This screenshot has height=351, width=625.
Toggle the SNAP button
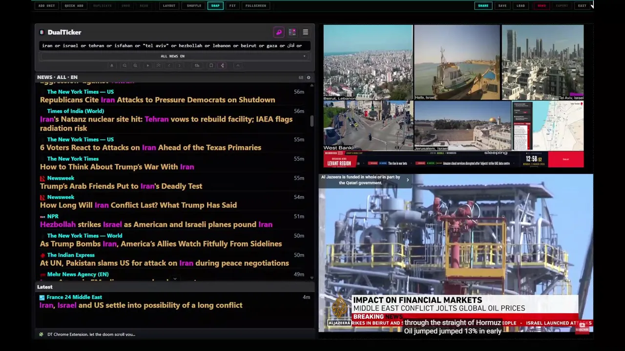215,6
